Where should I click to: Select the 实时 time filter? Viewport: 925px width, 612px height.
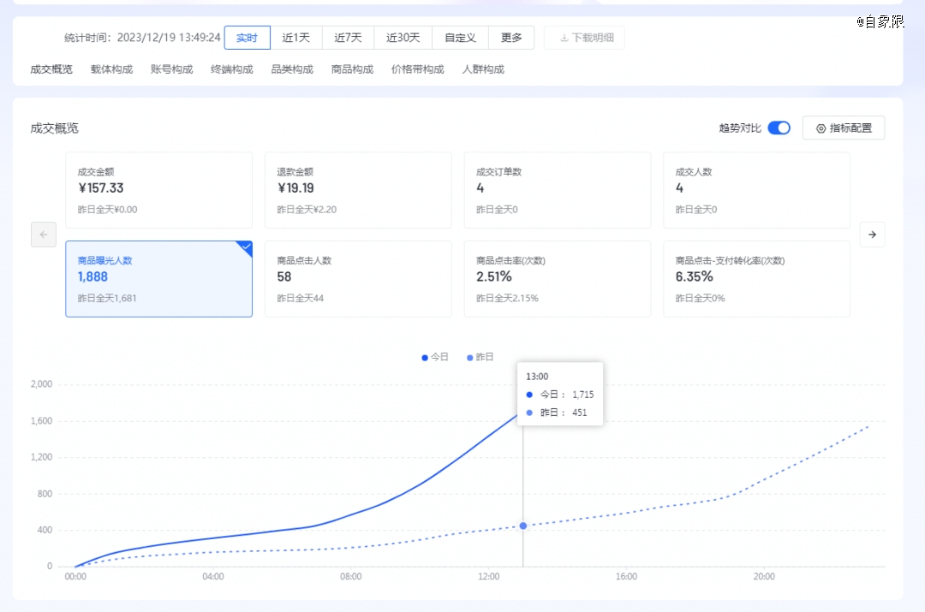[x=248, y=38]
